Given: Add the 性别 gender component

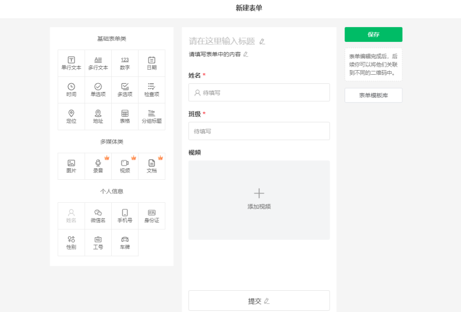Looking at the screenshot, I should pyautogui.click(x=71, y=243).
